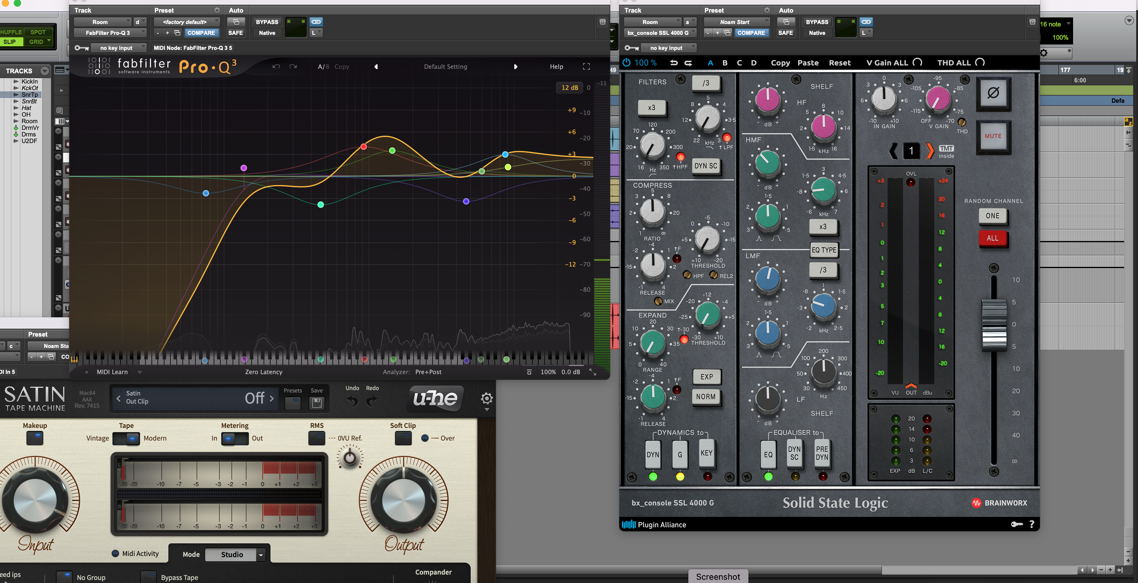
Task: Toggle Satin RMS switch
Action: point(316,438)
